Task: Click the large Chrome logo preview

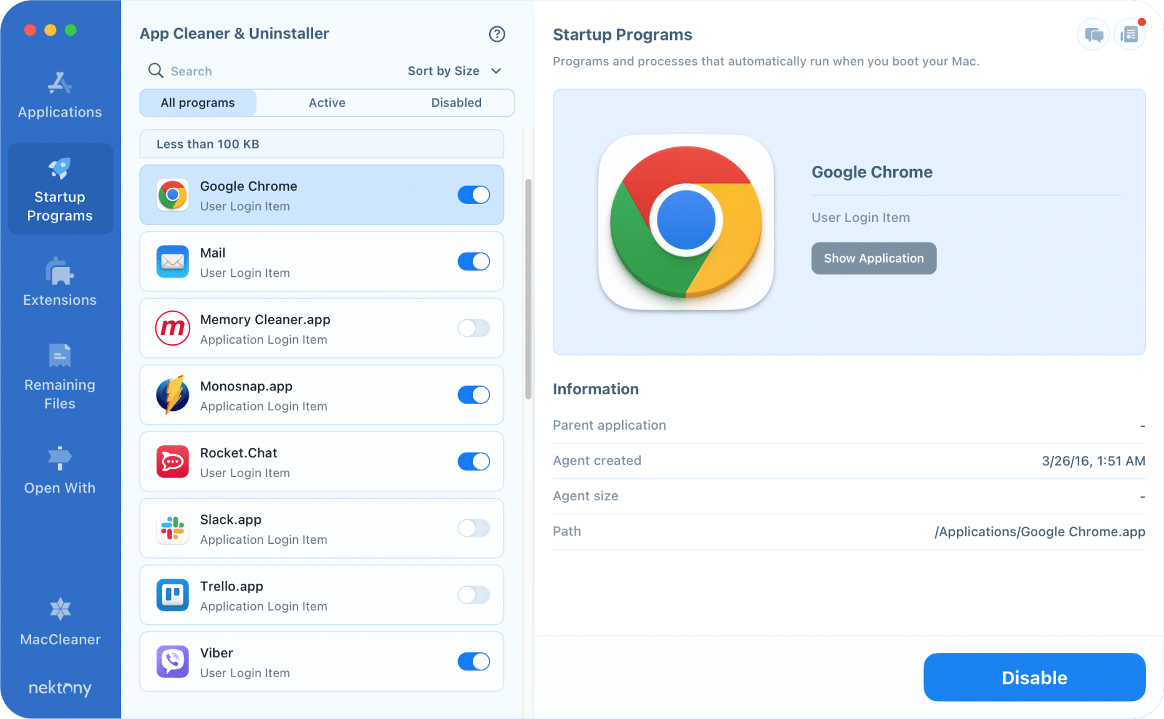Action: point(686,222)
